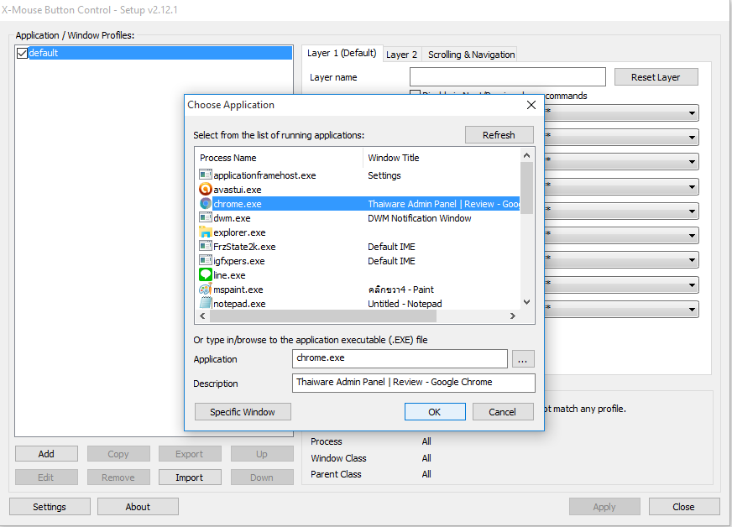This screenshot has width=732, height=527.
Task: Select the line.exe row text
Action: 229,275
